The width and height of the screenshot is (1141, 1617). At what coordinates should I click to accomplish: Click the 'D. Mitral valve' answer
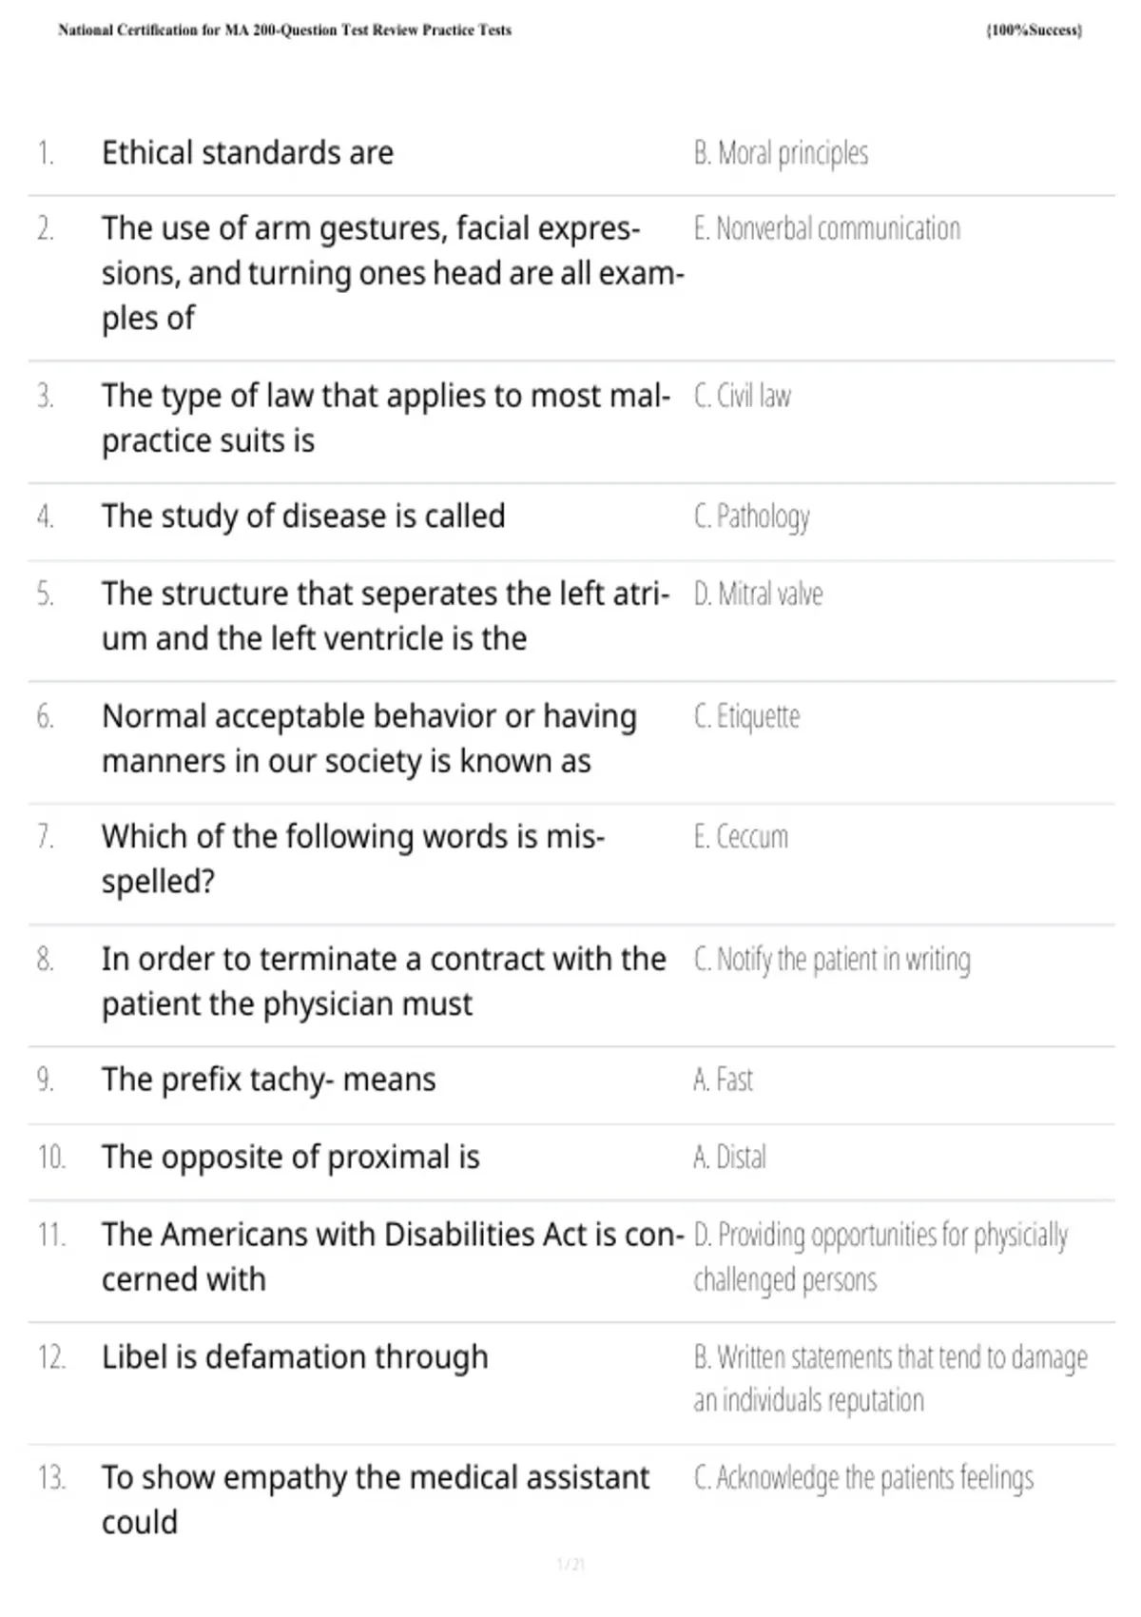click(758, 594)
